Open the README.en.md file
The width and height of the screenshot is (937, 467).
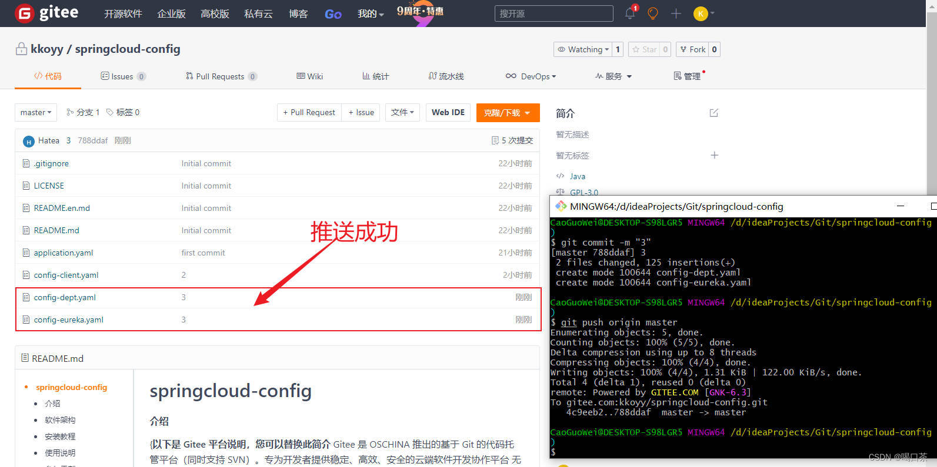coord(62,208)
